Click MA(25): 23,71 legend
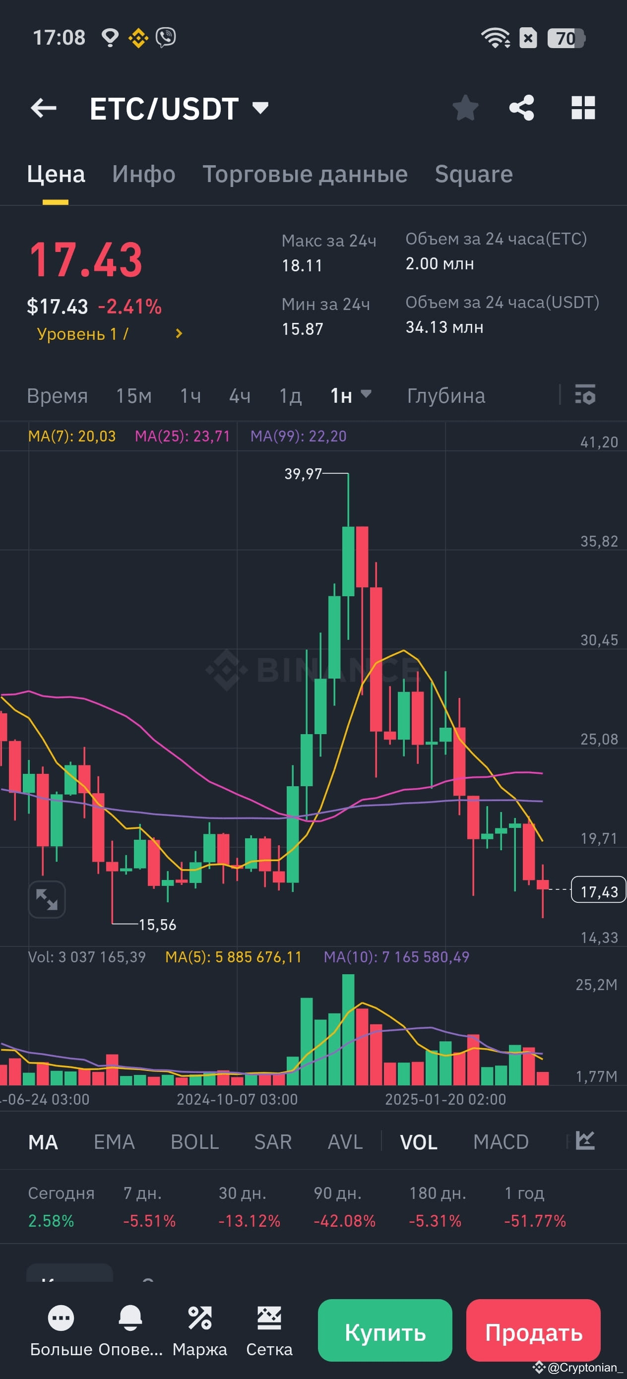Image resolution: width=627 pixels, height=1379 pixels. pos(182,437)
